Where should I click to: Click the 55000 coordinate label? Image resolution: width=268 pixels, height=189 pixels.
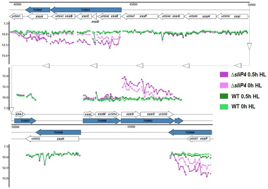coord(131,127)
